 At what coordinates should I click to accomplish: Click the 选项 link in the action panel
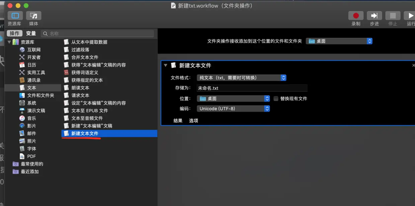point(193,121)
